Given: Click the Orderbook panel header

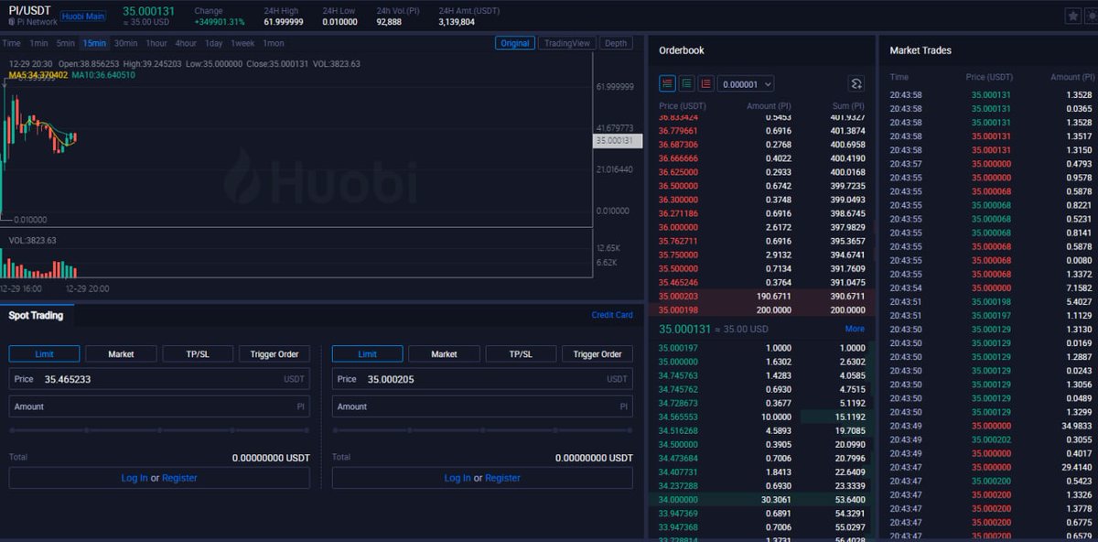Looking at the screenshot, I should tap(682, 50).
